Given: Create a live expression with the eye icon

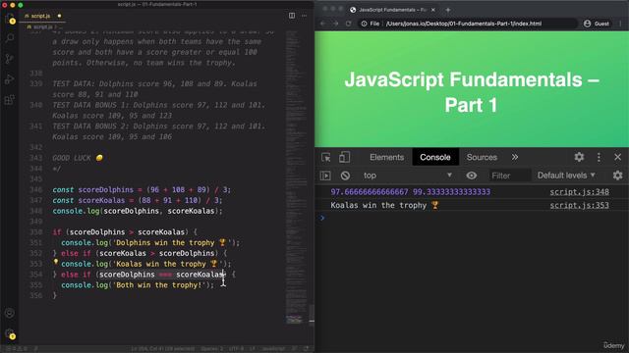Looking at the screenshot, I should click(x=472, y=176).
